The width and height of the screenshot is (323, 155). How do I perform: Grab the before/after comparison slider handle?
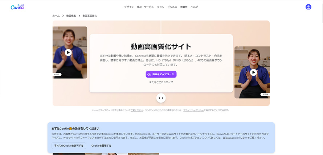coord(161,98)
